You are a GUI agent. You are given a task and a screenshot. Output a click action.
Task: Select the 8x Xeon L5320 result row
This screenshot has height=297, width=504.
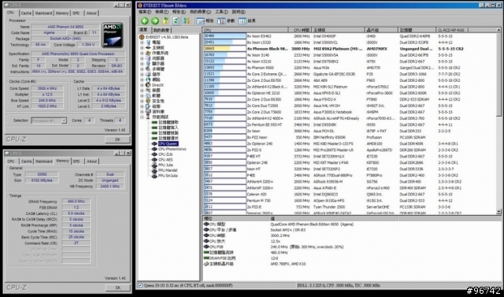350,43
